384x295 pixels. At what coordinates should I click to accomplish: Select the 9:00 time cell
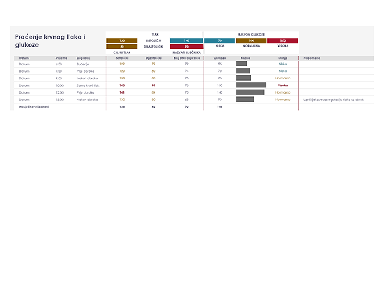point(59,78)
